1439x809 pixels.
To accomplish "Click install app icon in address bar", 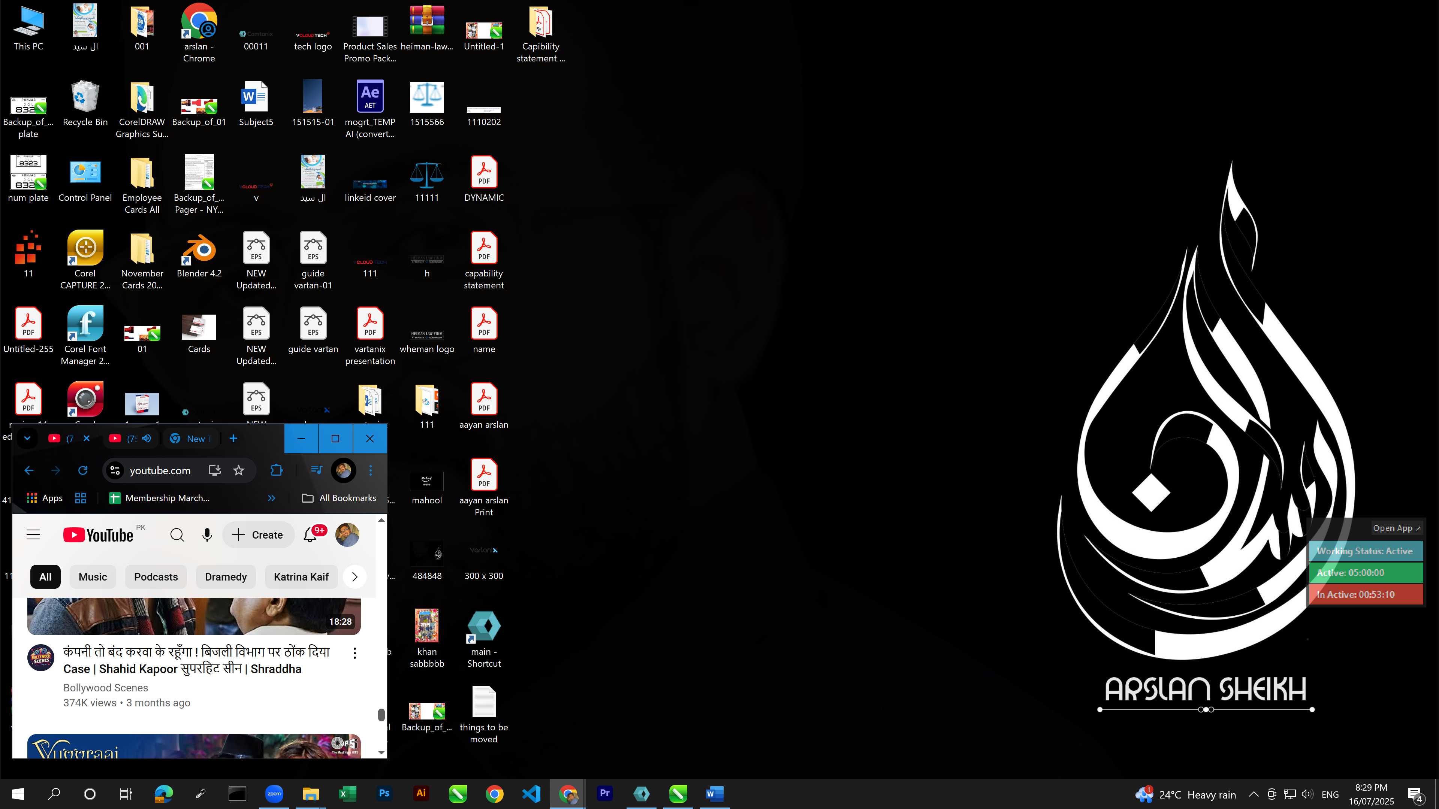I will (214, 471).
